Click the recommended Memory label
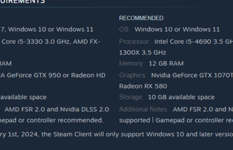The height and width of the screenshot is (150, 233). coord(132,64)
